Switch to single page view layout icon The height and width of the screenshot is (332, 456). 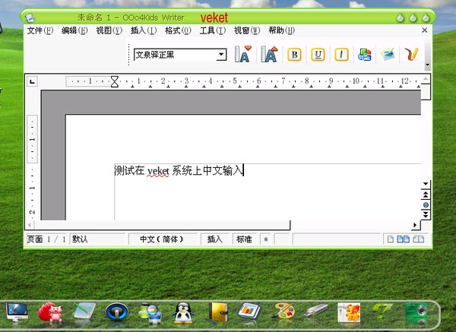[391, 239]
